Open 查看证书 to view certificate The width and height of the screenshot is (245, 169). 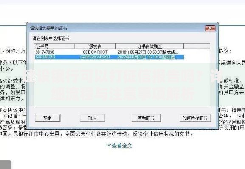coord(146,118)
